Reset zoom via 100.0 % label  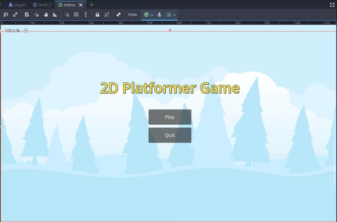click(x=12, y=31)
